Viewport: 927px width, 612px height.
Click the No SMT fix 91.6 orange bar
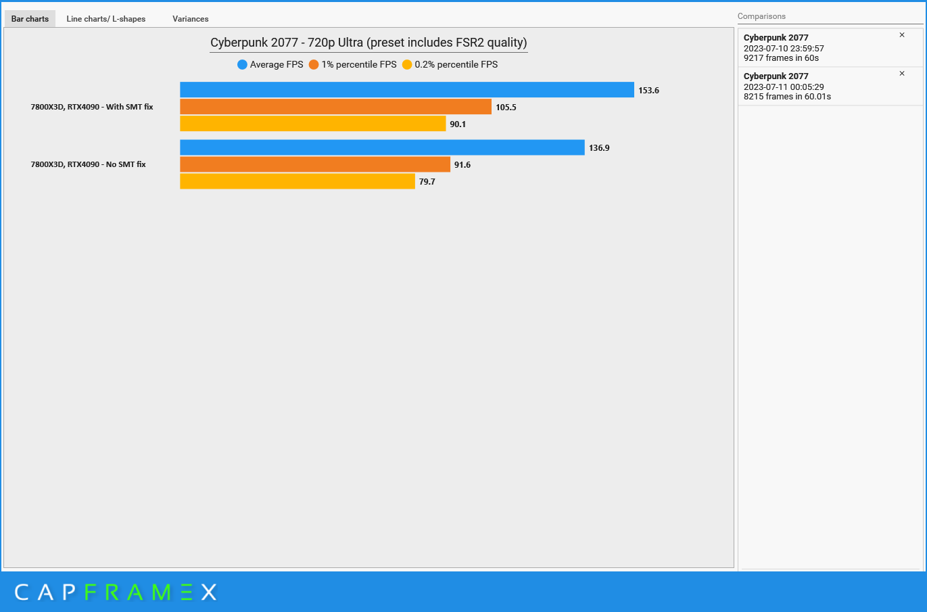click(315, 164)
